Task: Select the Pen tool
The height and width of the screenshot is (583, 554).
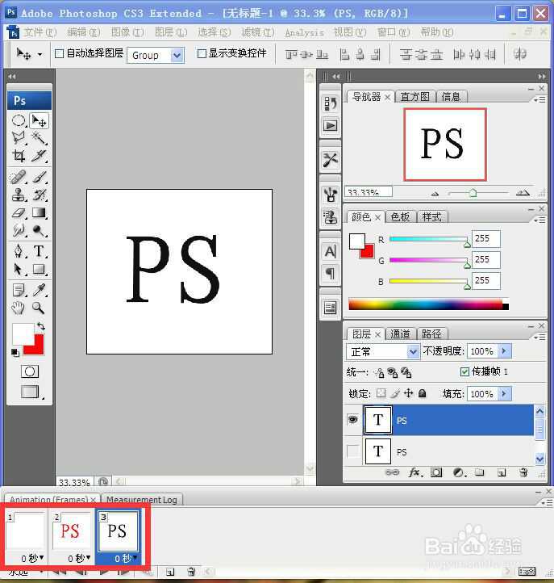Action: tap(19, 250)
